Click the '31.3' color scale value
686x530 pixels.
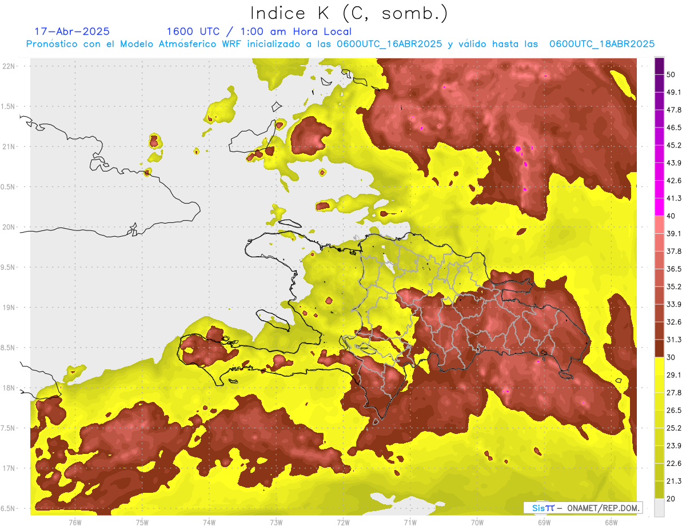click(674, 340)
